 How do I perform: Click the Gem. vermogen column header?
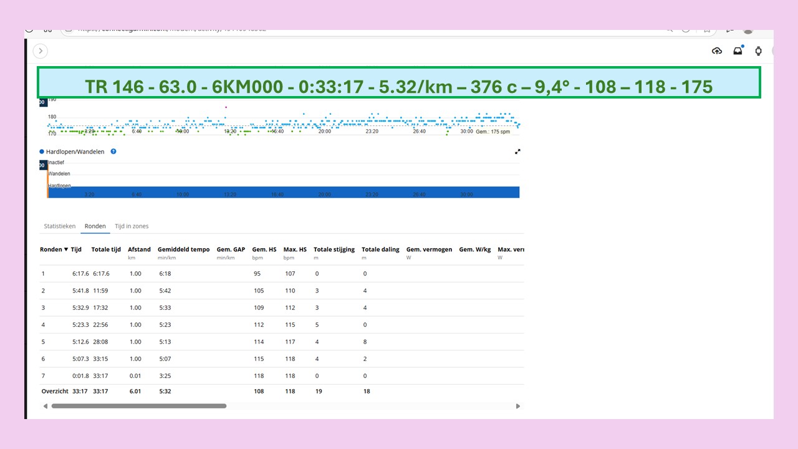coord(429,249)
